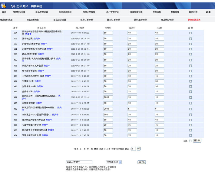
Task: Go to 会员订单管理 submenu
Action: coord(87,20)
